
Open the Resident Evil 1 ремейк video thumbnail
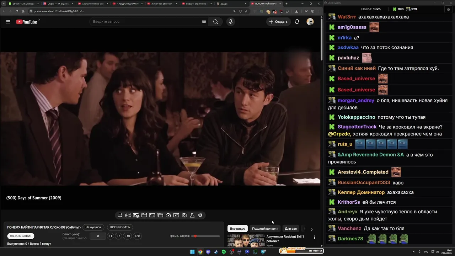[x=246, y=241]
